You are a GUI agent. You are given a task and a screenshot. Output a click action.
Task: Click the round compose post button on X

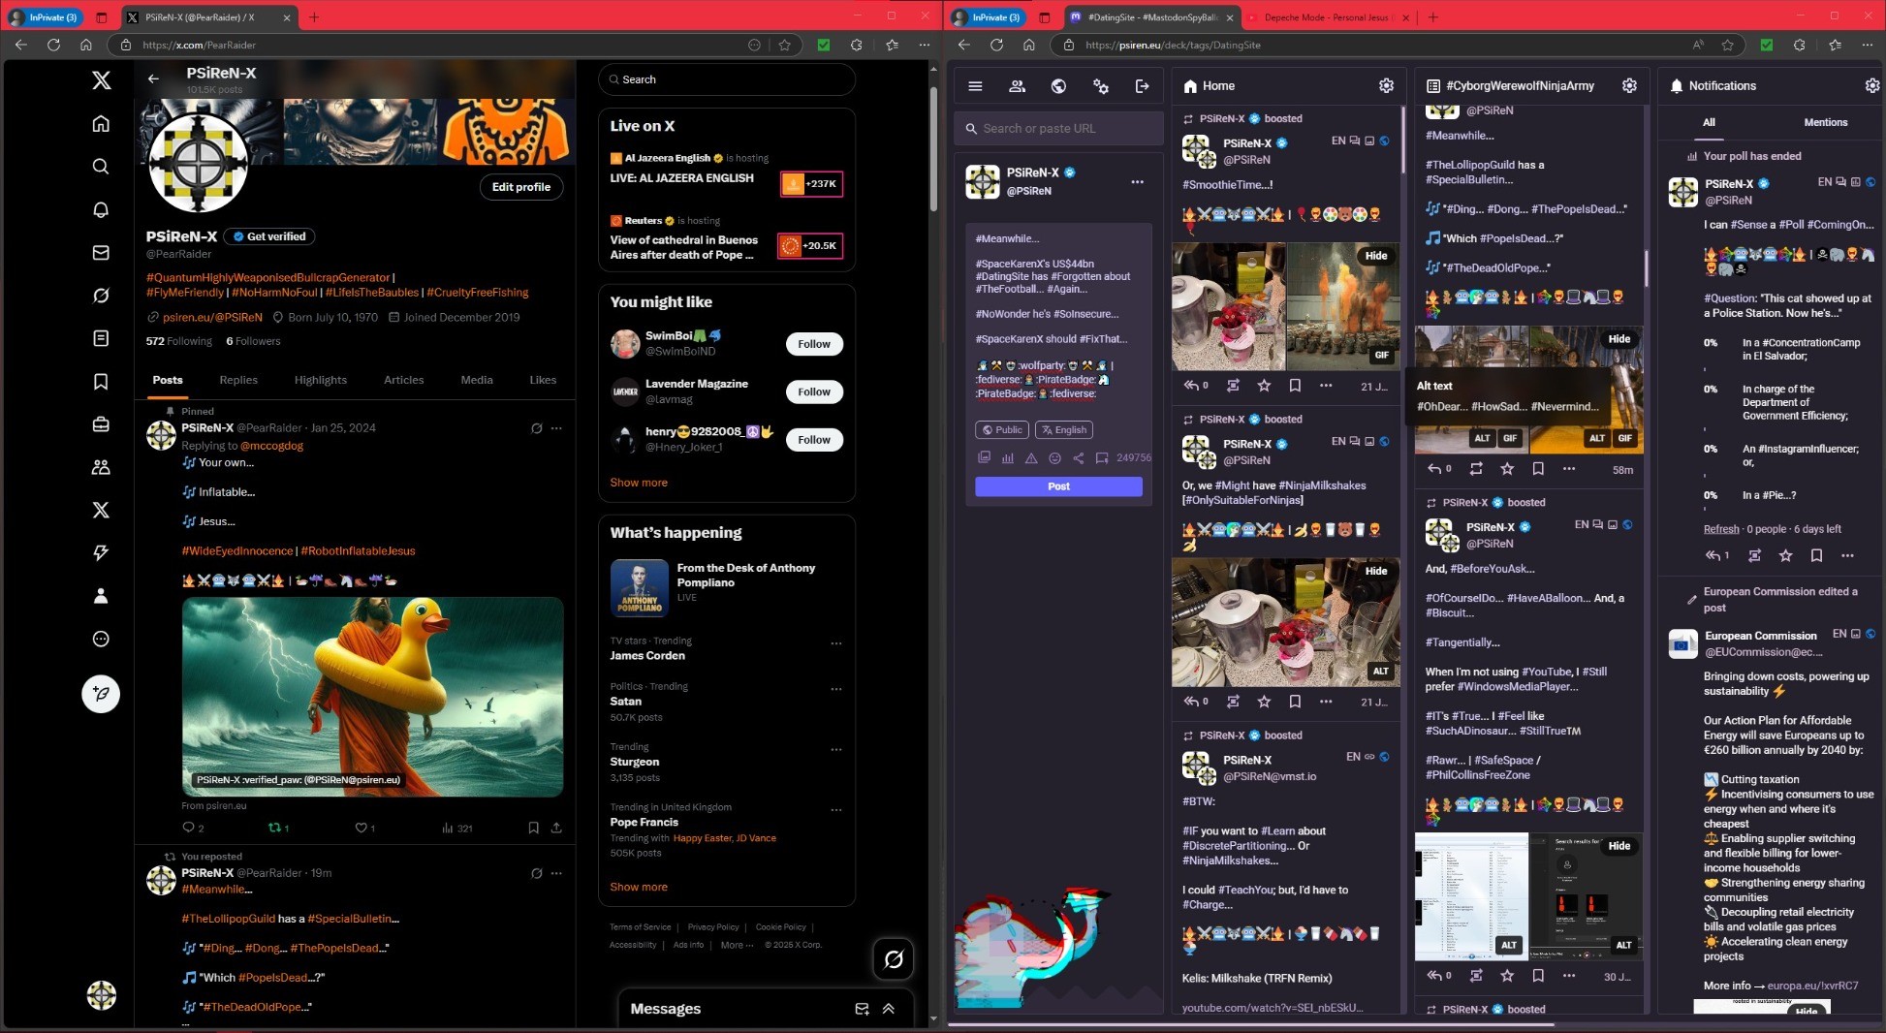point(101,694)
